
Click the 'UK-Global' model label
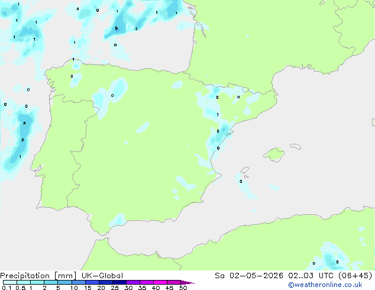pyautogui.click(x=102, y=276)
